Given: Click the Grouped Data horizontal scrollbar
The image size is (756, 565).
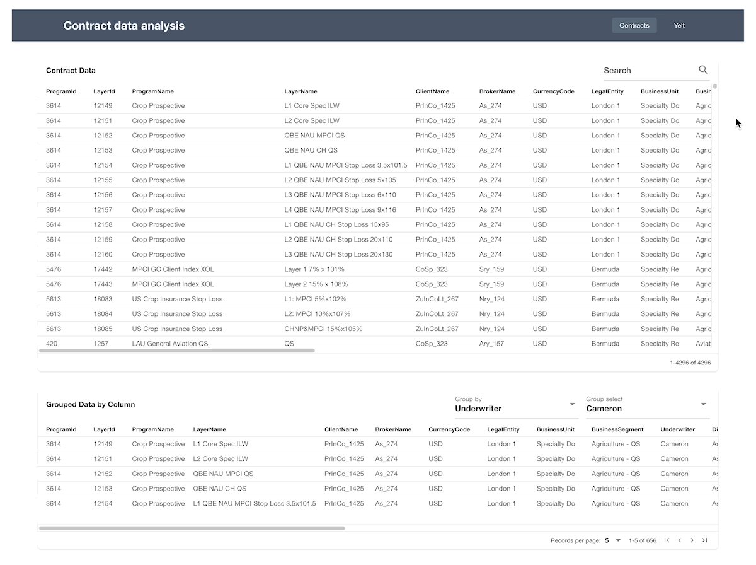Looking at the screenshot, I should [192, 528].
